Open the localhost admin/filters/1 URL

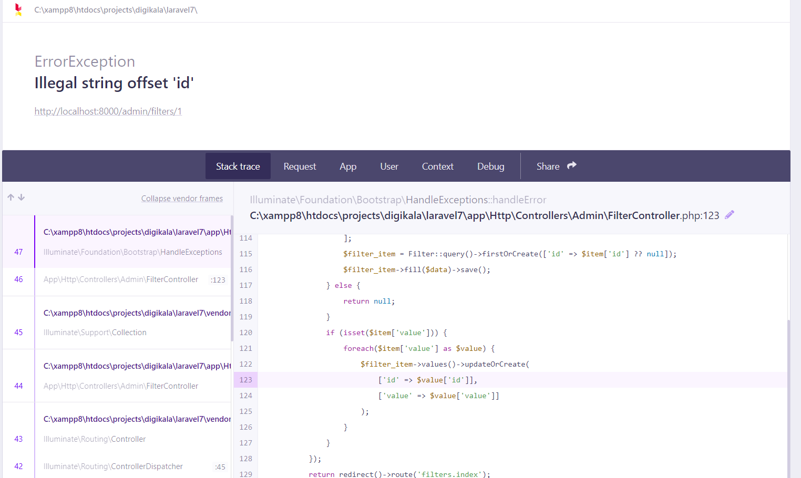coord(108,111)
